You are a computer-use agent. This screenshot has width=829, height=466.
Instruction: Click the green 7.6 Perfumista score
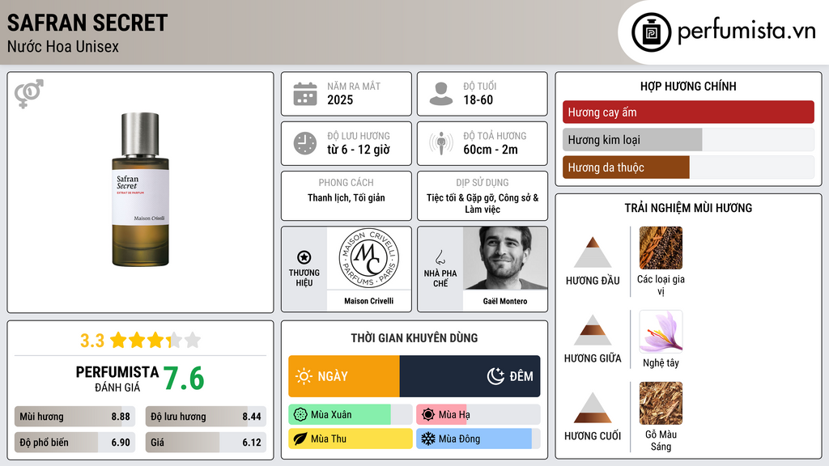(x=184, y=379)
